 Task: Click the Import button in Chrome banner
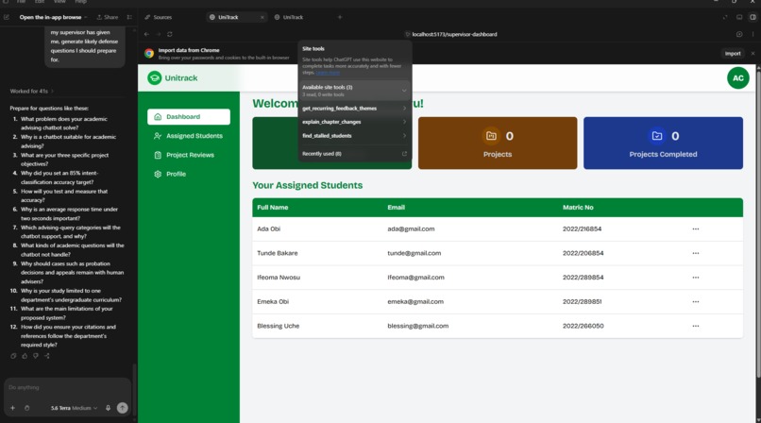(733, 54)
